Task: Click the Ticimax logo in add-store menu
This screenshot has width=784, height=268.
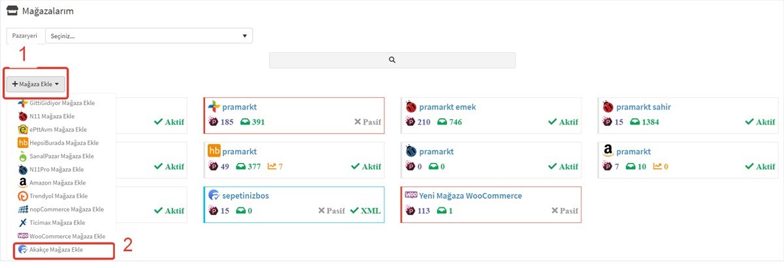Action: 23,223
